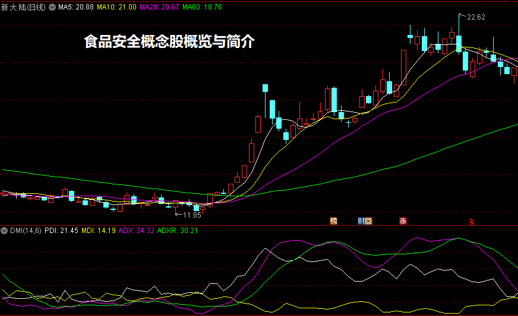The image size is (518, 316).
Task: Click the 食品安全概念股概览与简介 heading
Action: [x=169, y=42]
